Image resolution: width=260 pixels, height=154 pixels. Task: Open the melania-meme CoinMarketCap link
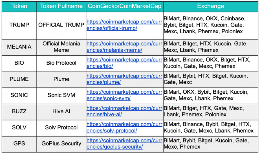point(124,47)
